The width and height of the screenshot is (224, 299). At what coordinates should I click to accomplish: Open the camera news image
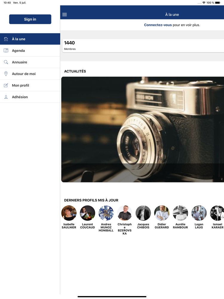click(x=143, y=129)
